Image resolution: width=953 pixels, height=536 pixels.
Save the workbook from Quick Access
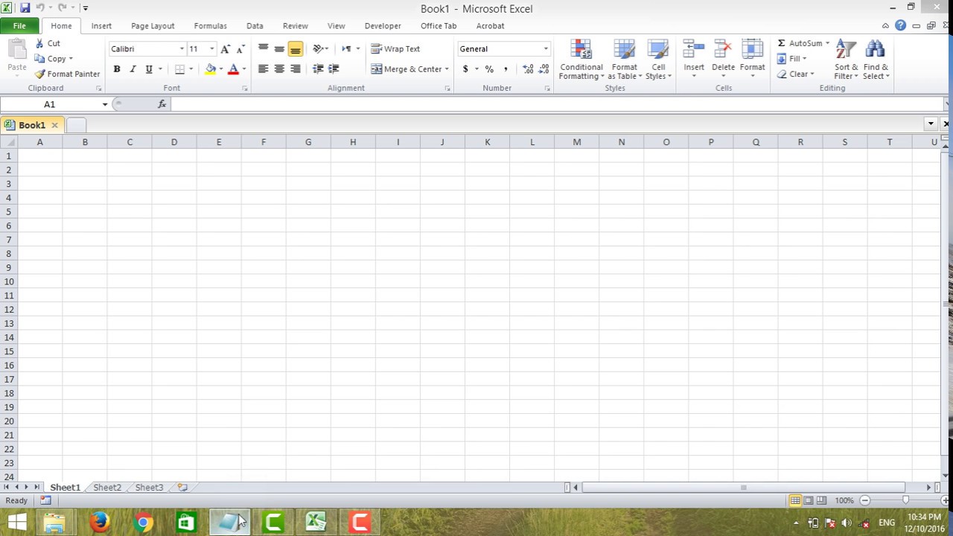click(25, 8)
